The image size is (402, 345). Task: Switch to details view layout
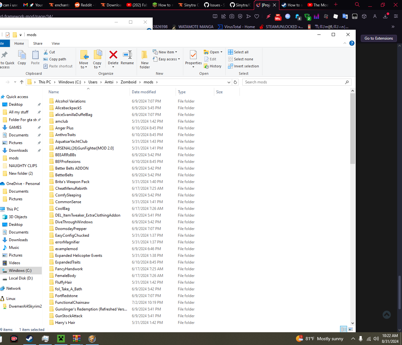[344, 329]
